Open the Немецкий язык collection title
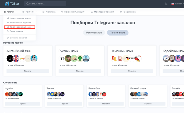The height and width of the screenshot is (113, 184). 122,51
